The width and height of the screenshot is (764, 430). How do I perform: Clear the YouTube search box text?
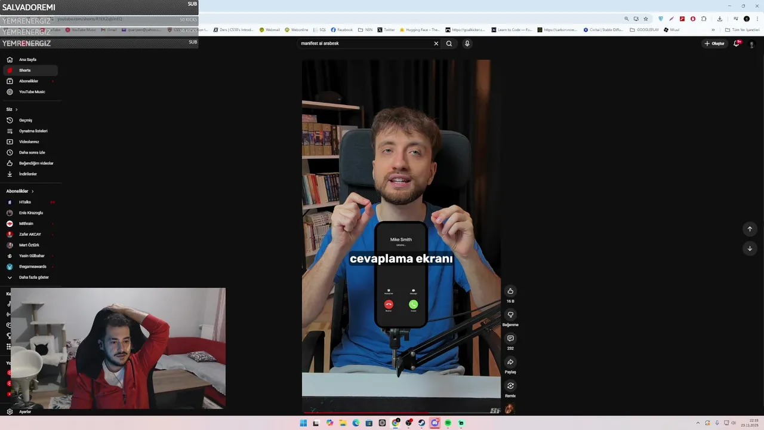pos(436,44)
